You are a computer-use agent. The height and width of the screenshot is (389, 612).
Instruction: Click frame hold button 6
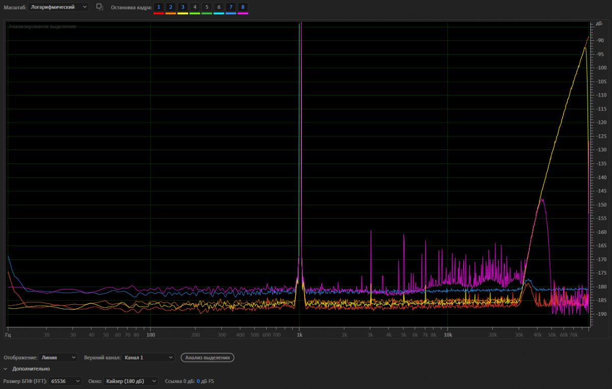(x=219, y=7)
